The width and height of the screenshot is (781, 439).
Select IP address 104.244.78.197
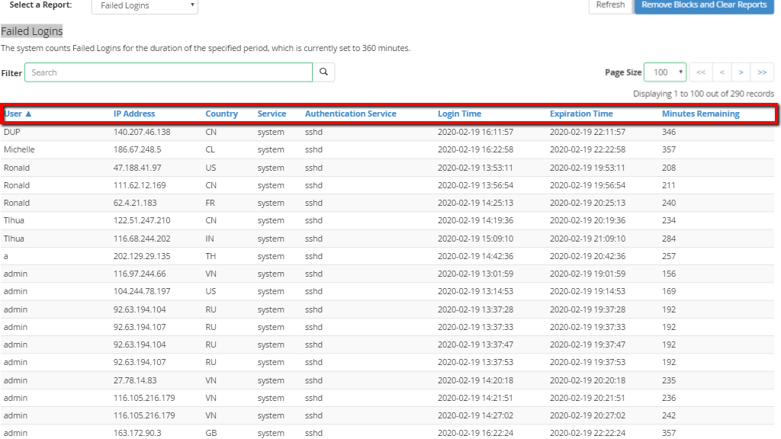coord(142,291)
